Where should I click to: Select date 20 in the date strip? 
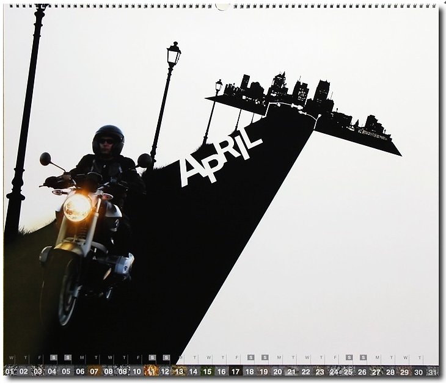(277, 371)
